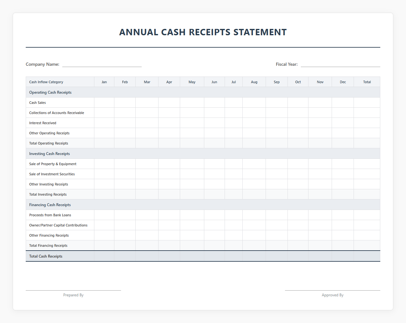The height and width of the screenshot is (323, 406).
Task: Click the Total Operating Receipts label
Action: pyautogui.click(x=49, y=143)
